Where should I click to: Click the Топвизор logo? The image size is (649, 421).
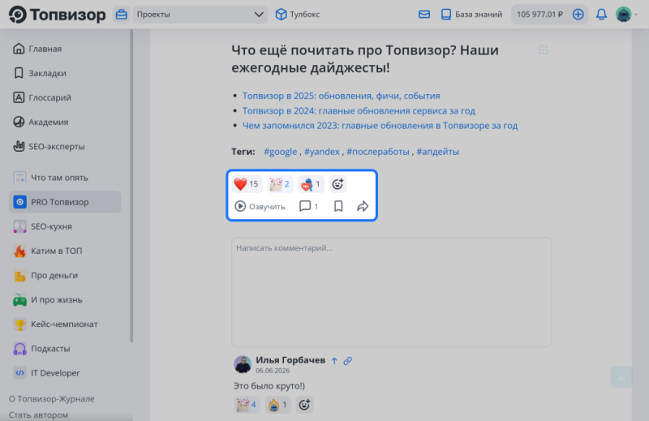coord(57,15)
